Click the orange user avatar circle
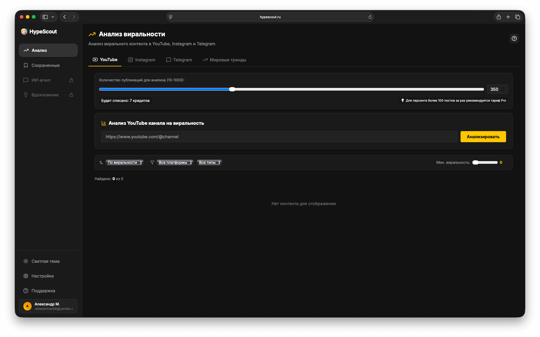 (27, 306)
